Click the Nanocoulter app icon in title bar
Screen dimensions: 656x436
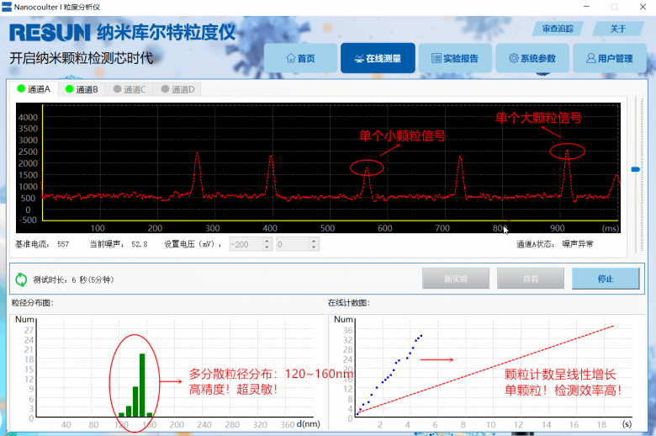(7, 7)
